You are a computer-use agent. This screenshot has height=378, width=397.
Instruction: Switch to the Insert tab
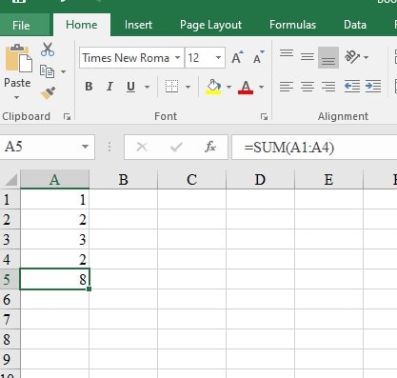pyautogui.click(x=138, y=25)
